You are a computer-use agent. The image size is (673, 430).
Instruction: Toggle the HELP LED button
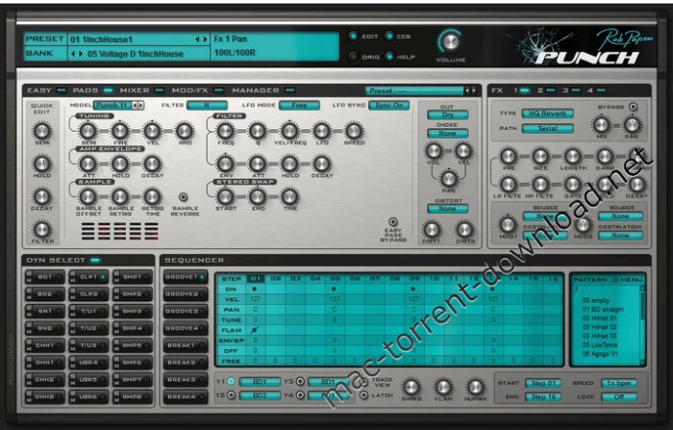pyautogui.click(x=389, y=56)
